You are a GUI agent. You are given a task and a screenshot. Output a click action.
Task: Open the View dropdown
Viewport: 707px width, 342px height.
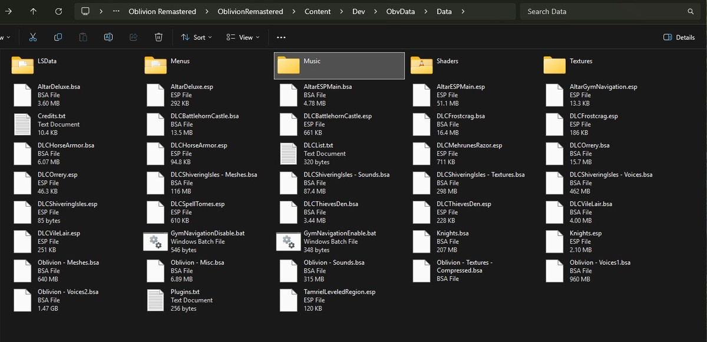[x=243, y=37]
